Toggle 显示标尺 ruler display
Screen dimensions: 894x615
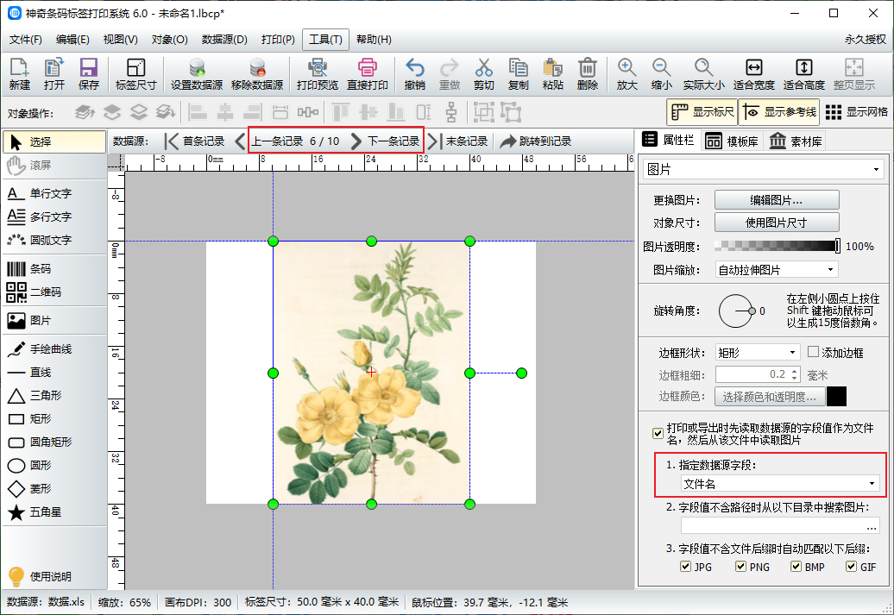pos(702,112)
